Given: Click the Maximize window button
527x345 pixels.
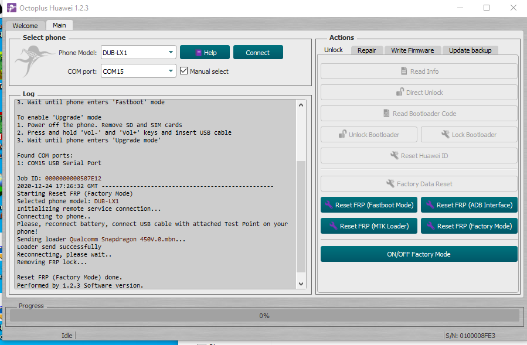Looking at the screenshot, I should (487, 8).
